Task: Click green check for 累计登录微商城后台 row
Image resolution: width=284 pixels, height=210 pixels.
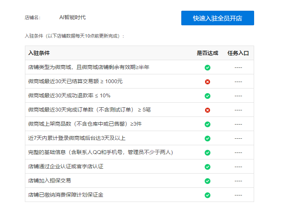Action: pos(207,138)
